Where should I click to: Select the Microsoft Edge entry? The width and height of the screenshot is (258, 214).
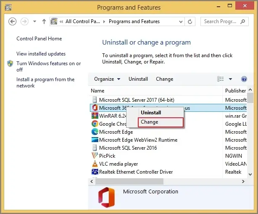[116, 132]
